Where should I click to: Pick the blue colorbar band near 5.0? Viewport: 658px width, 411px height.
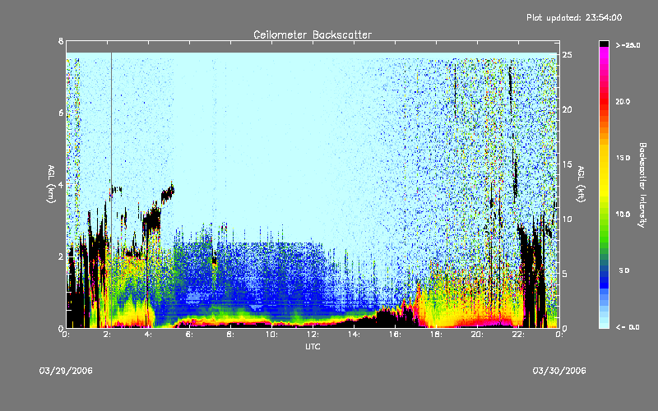(x=605, y=271)
